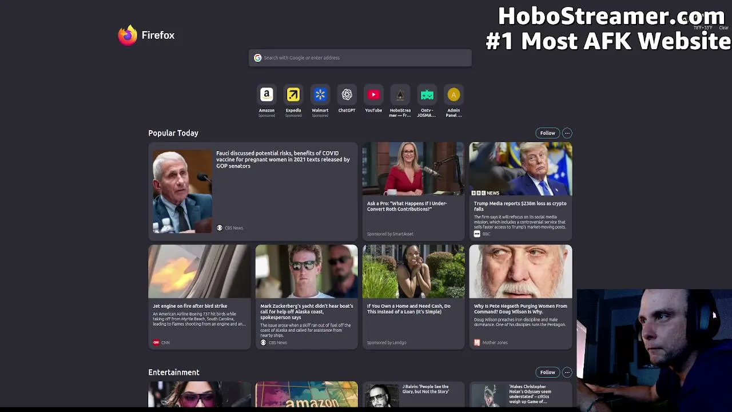Click the BBC source icon

click(x=477, y=234)
